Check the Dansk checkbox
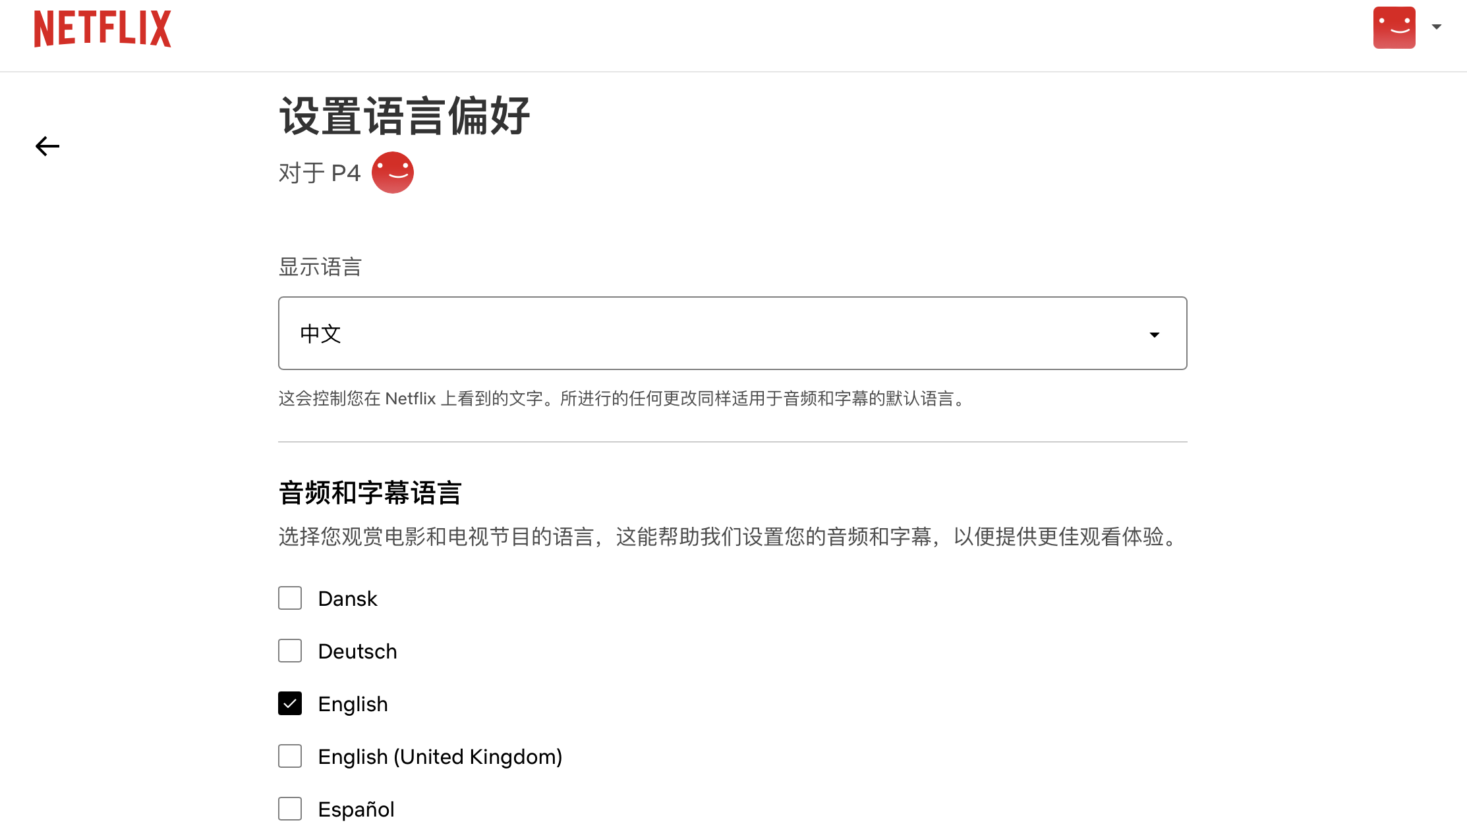This screenshot has height=835, width=1467. (290, 598)
